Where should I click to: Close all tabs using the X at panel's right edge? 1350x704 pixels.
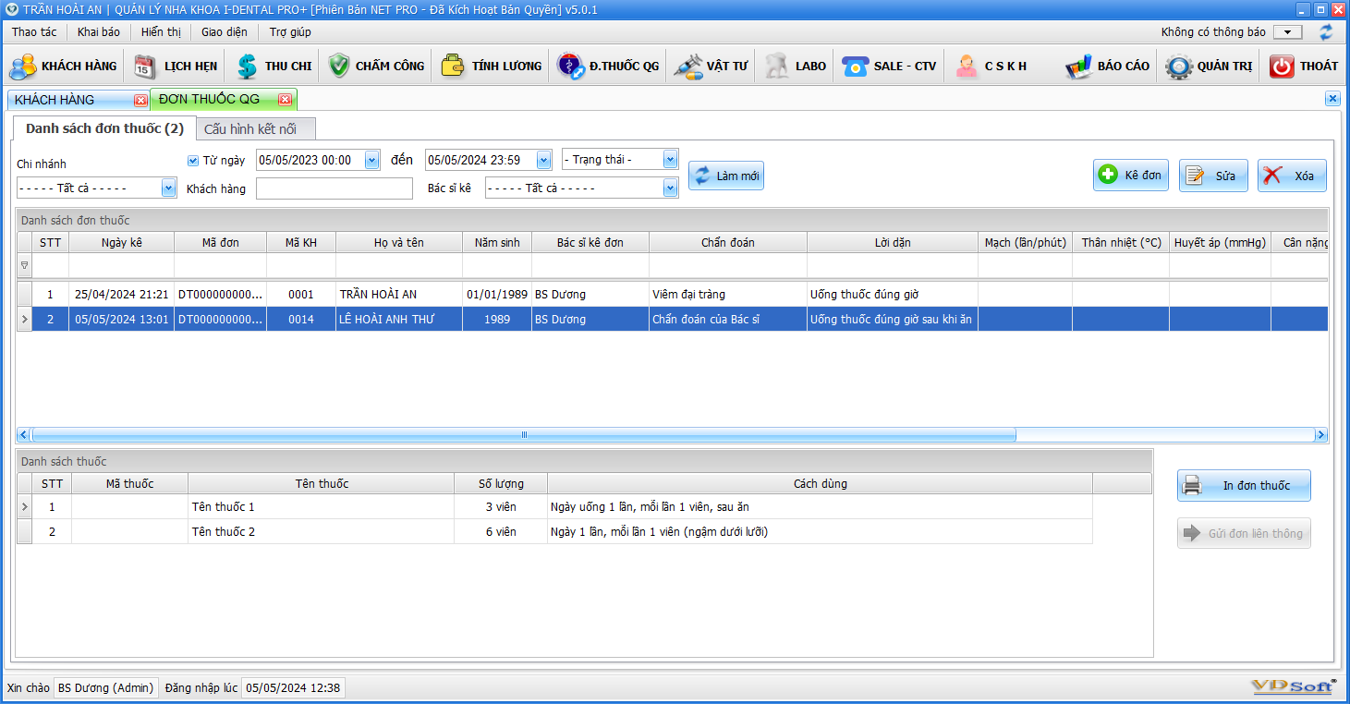point(1332,99)
